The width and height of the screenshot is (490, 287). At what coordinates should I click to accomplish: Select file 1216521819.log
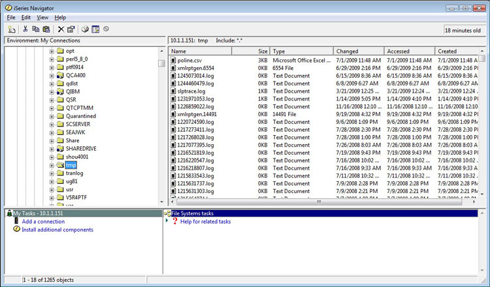tap(195, 153)
